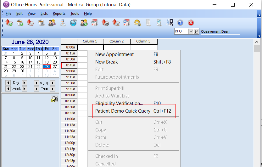Screen dimensions: 262x167
Task: Go back one week using Week left arrow
Action: [8, 89]
